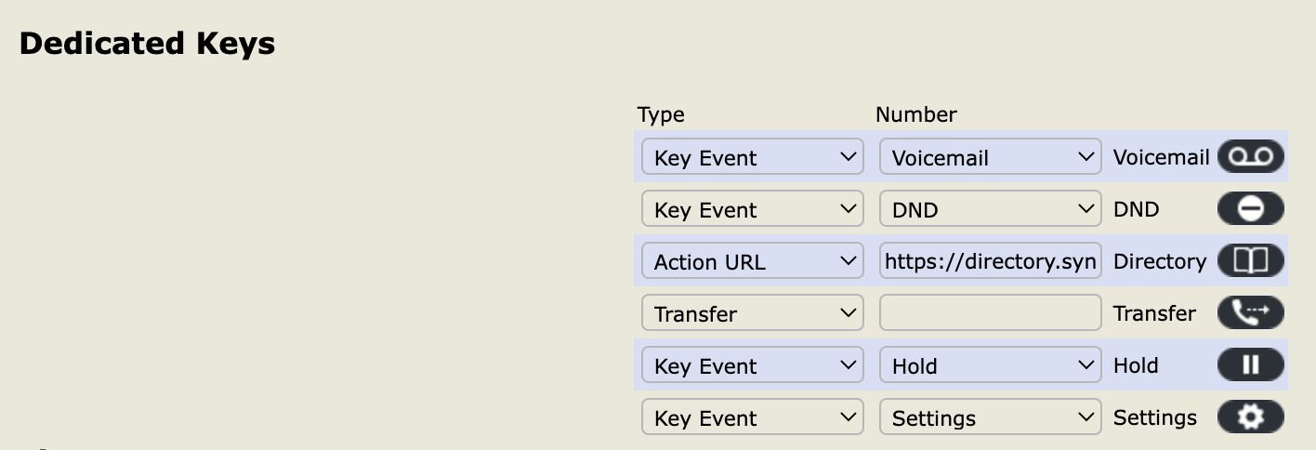Click the empty Transfer number field
The height and width of the screenshot is (450, 1316).
(x=990, y=314)
